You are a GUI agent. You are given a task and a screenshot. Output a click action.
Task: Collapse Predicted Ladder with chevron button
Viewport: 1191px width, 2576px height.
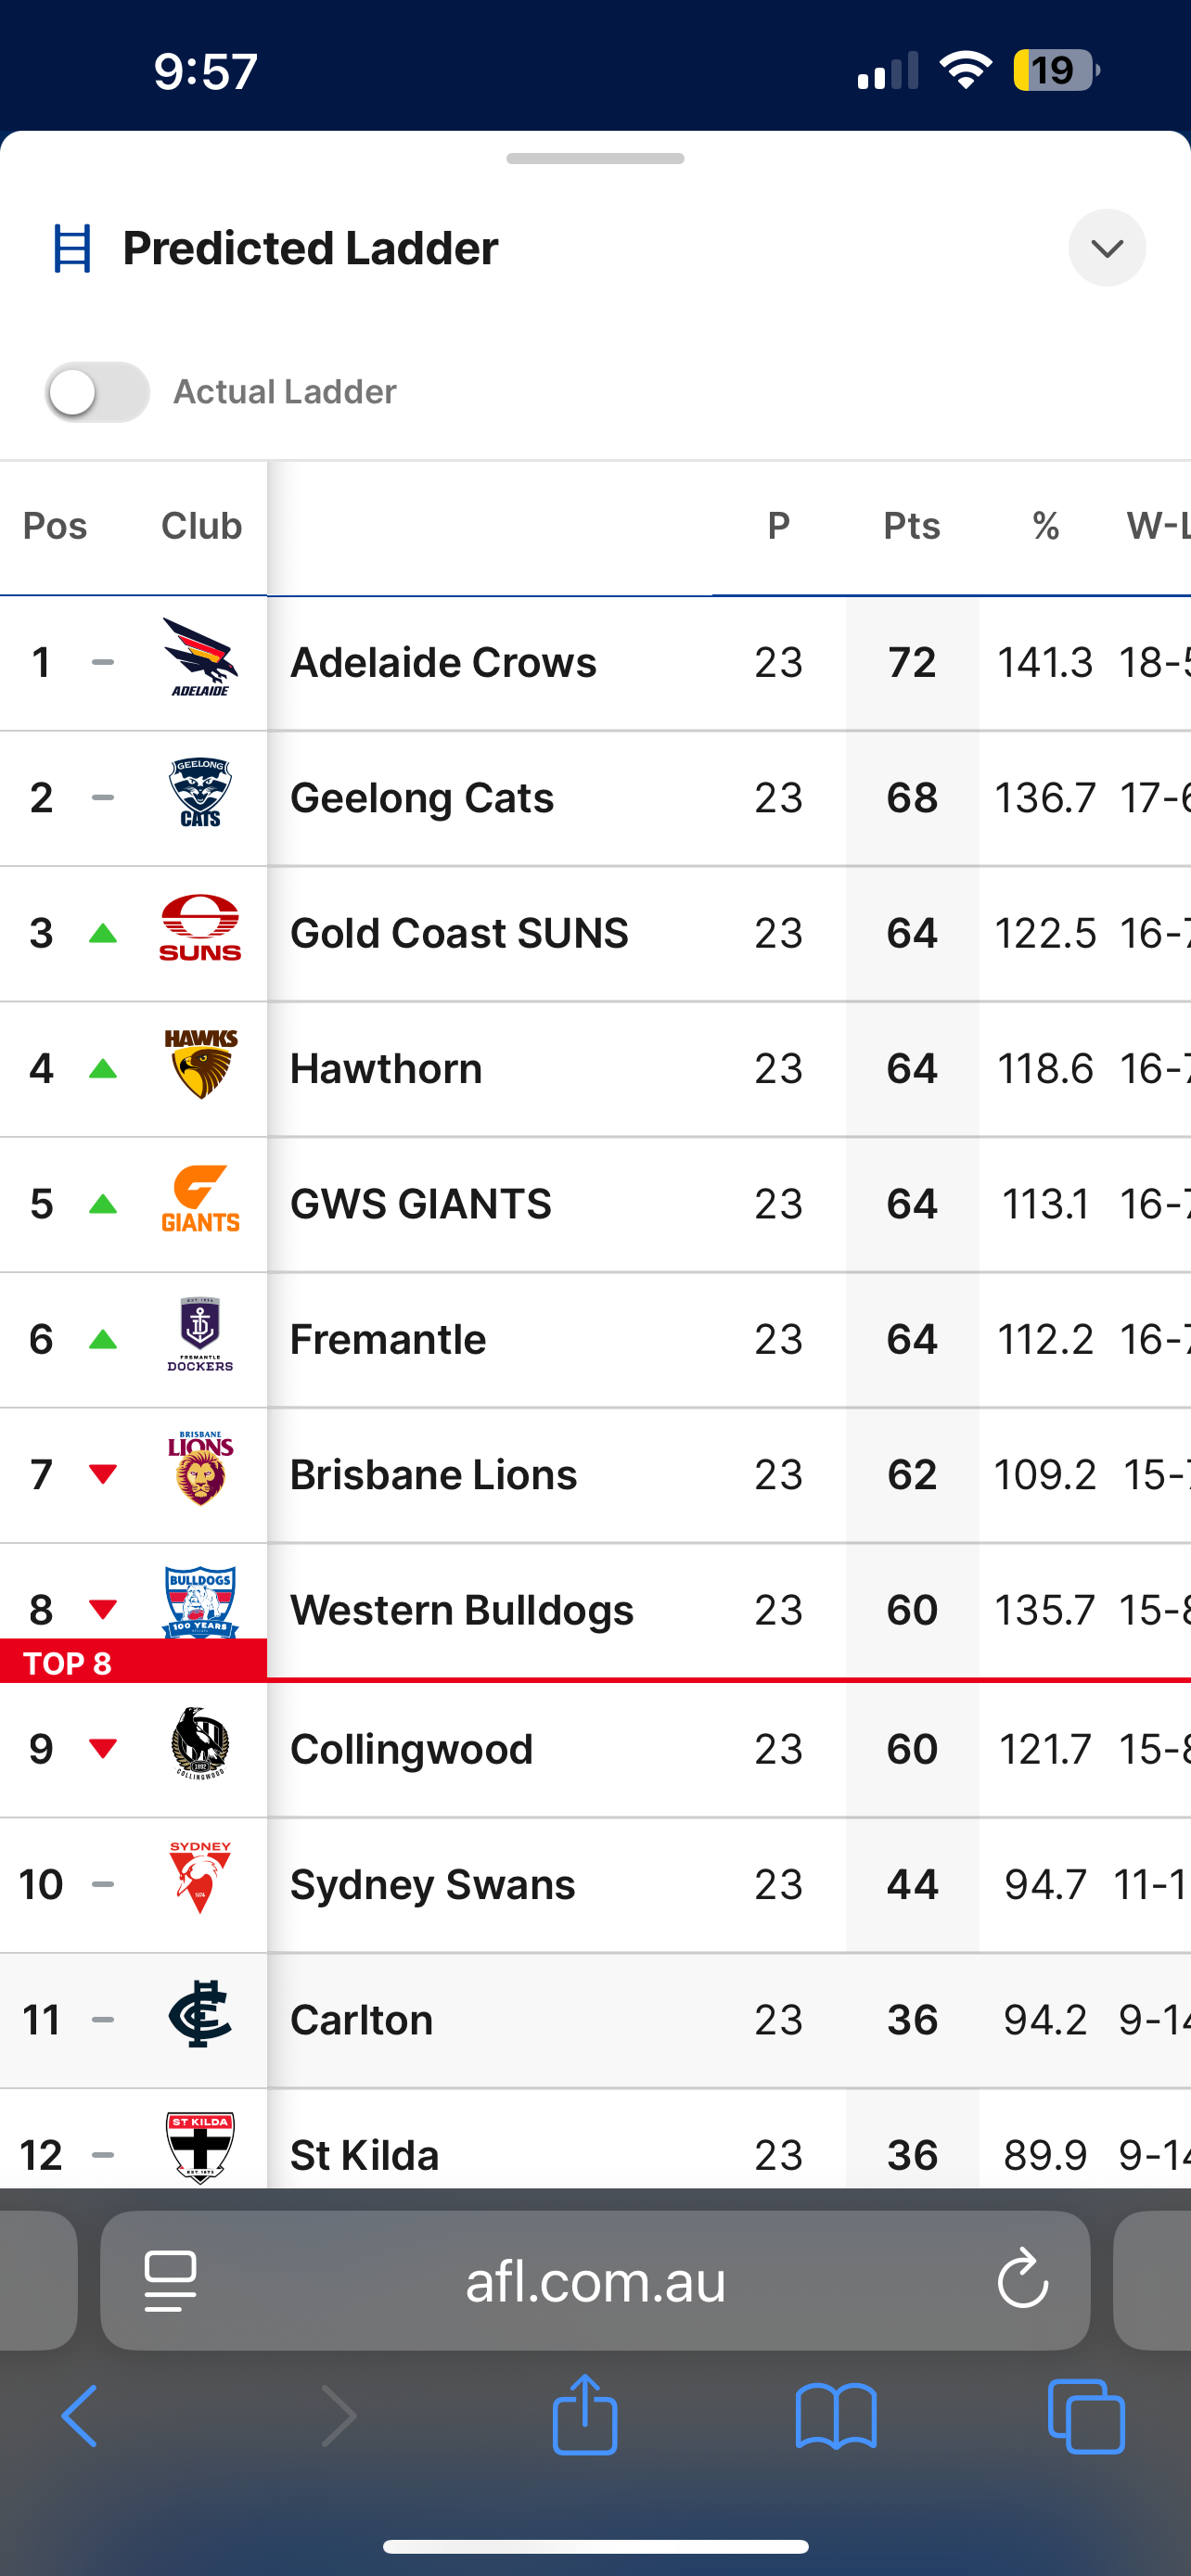1106,248
